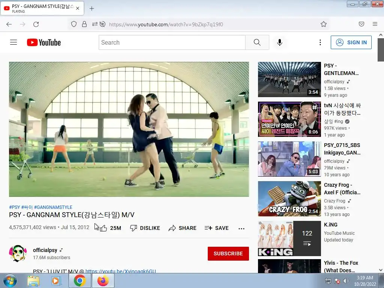384x288 pixels.
Task: Open Windows Explorer from taskbar
Action: [x=33, y=281]
